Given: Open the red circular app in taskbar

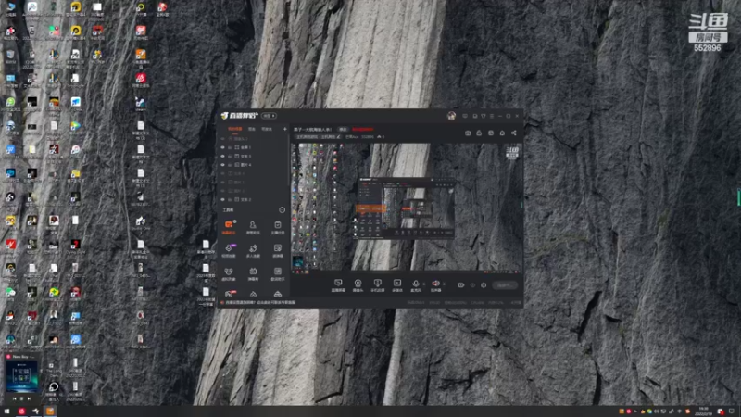Looking at the screenshot, I should tap(21, 411).
